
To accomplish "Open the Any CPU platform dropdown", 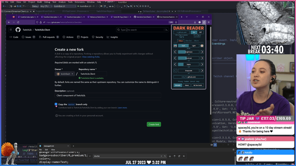I will click(x=46, y=6).
